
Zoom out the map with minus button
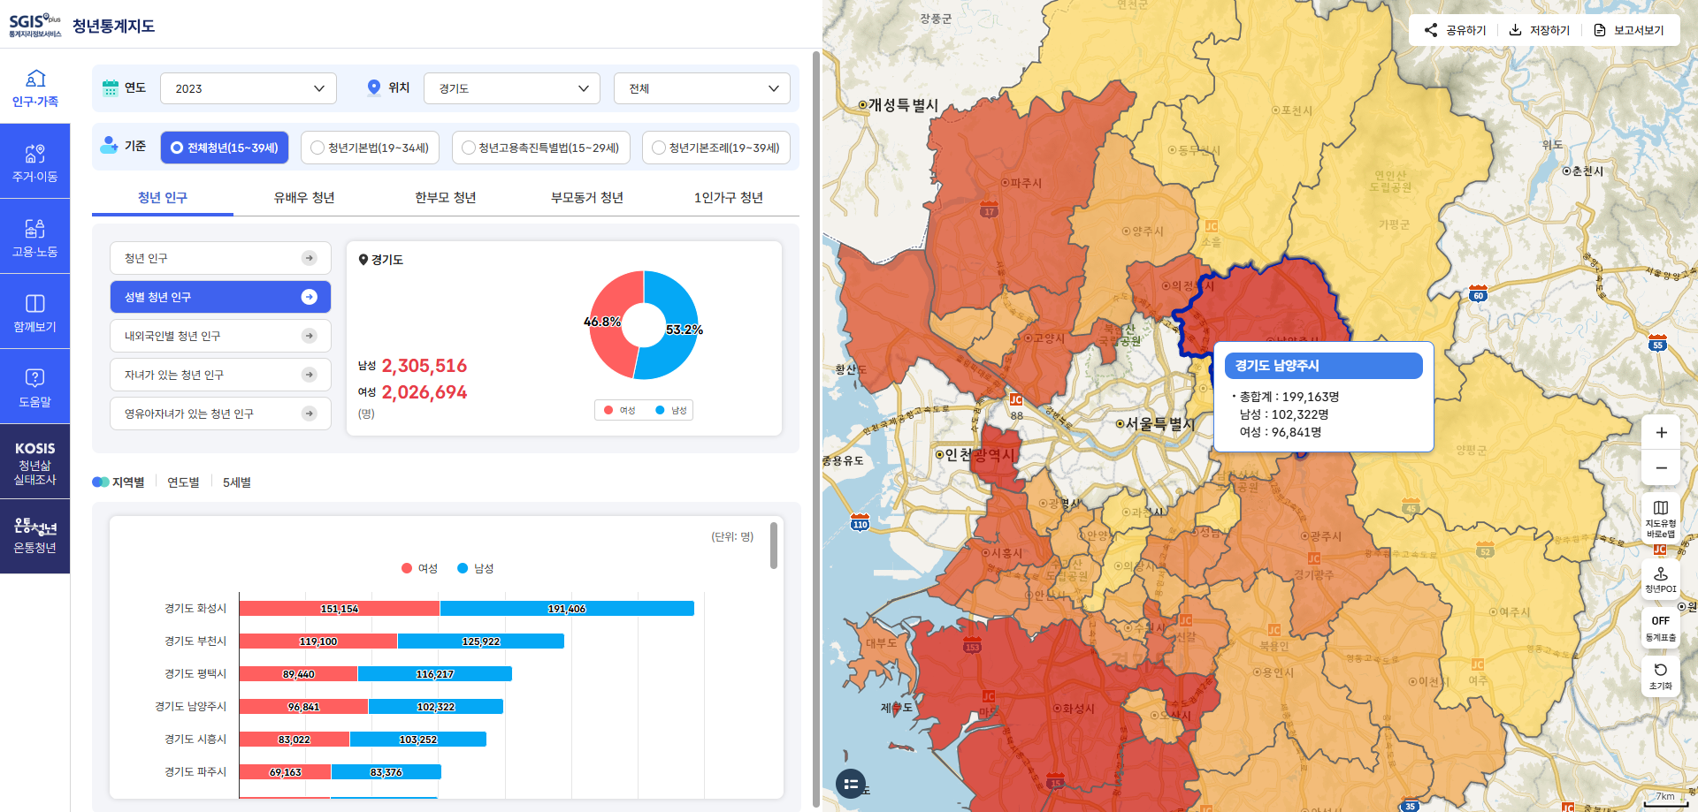(x=1661, y=467)
